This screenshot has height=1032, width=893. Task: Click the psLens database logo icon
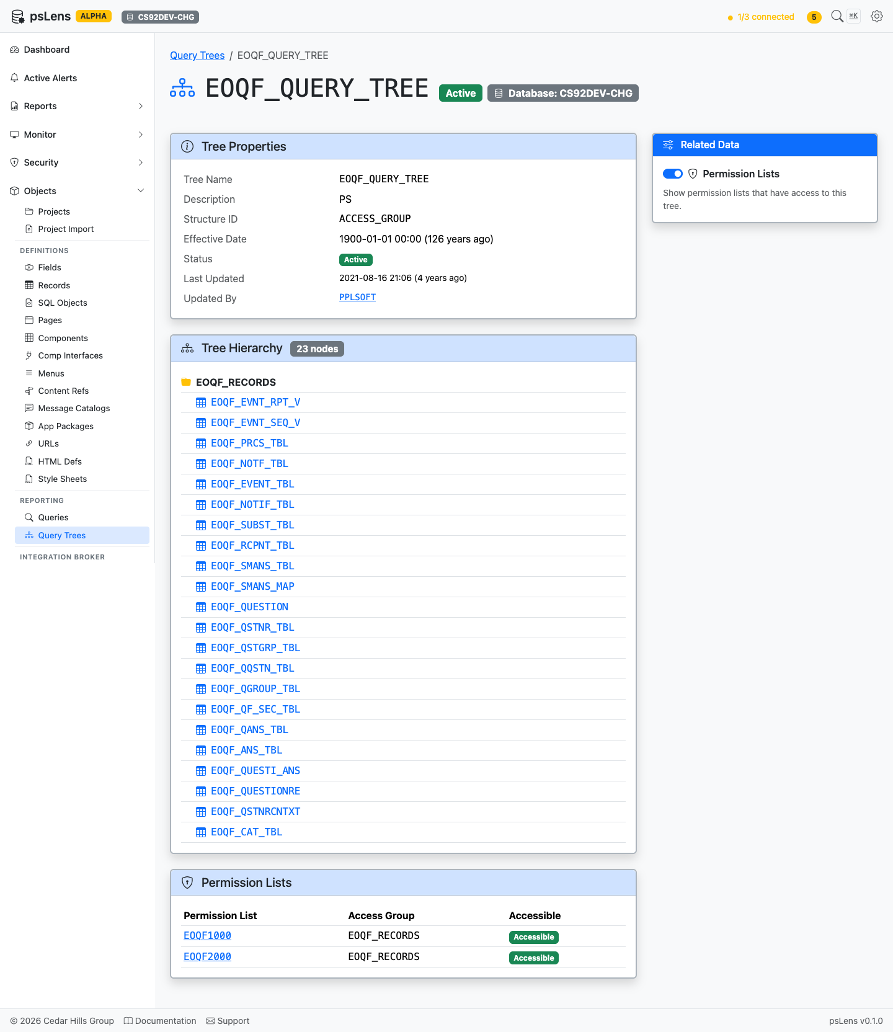coord(18,17)
